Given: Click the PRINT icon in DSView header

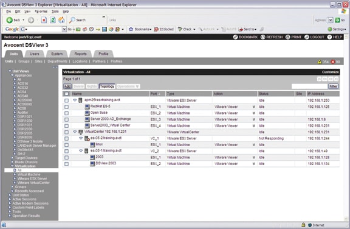Looking at the screenshot, I should [x=288, y=37].
